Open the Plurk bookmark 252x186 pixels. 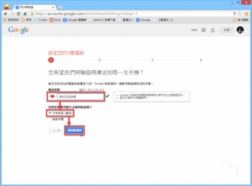click(x=55, y=20)
